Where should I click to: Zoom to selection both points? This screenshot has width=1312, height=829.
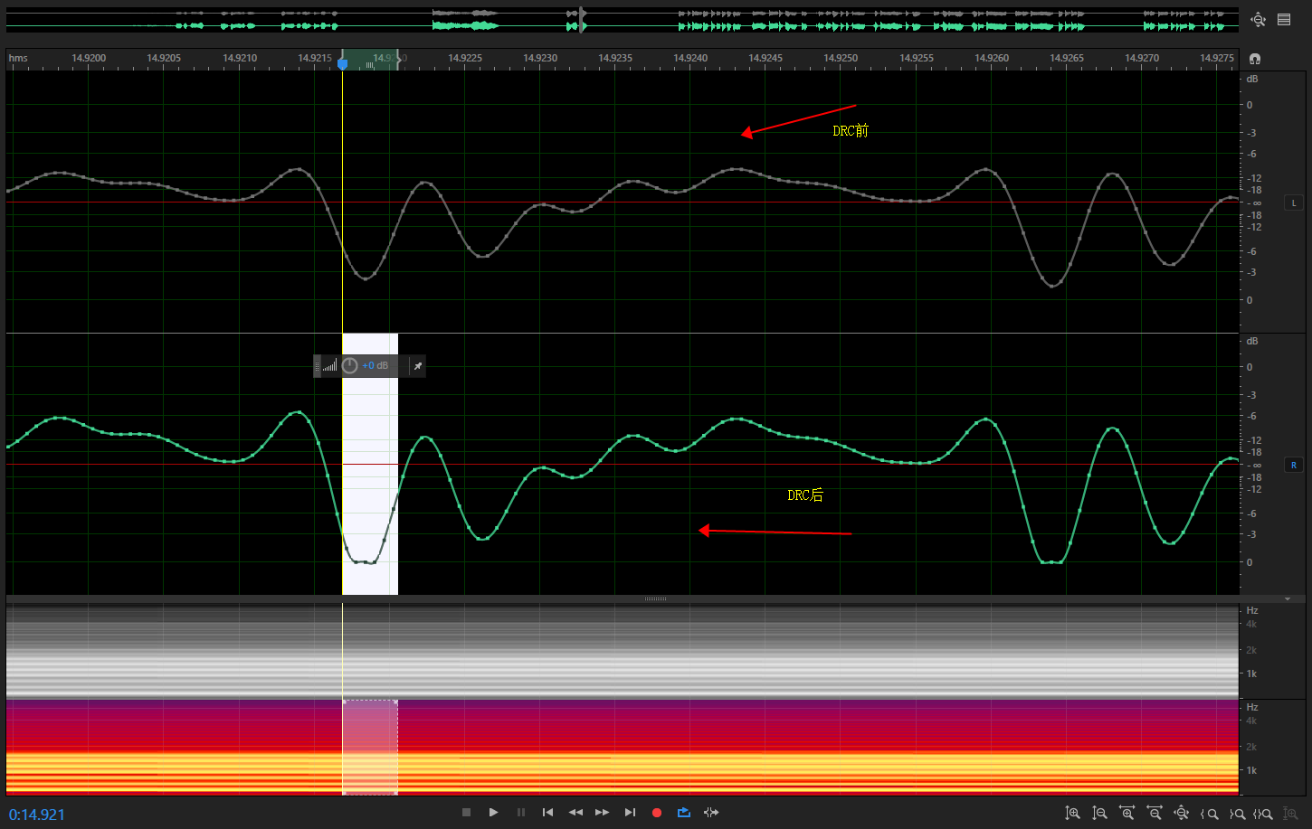pyautogui.click(x=1263, y=813)
